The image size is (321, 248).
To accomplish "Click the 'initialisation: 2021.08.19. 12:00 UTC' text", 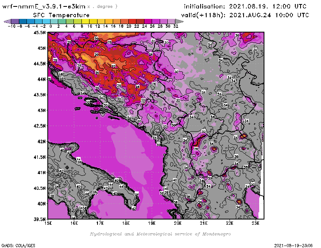I will [245, 6].
